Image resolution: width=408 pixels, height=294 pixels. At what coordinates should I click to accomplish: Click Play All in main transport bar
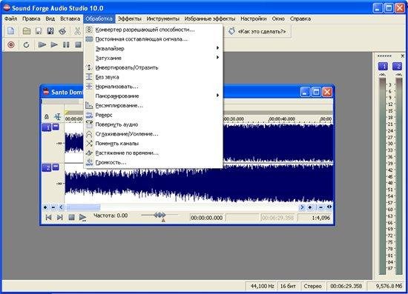[42, 45]
